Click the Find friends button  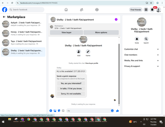point(136,10)
